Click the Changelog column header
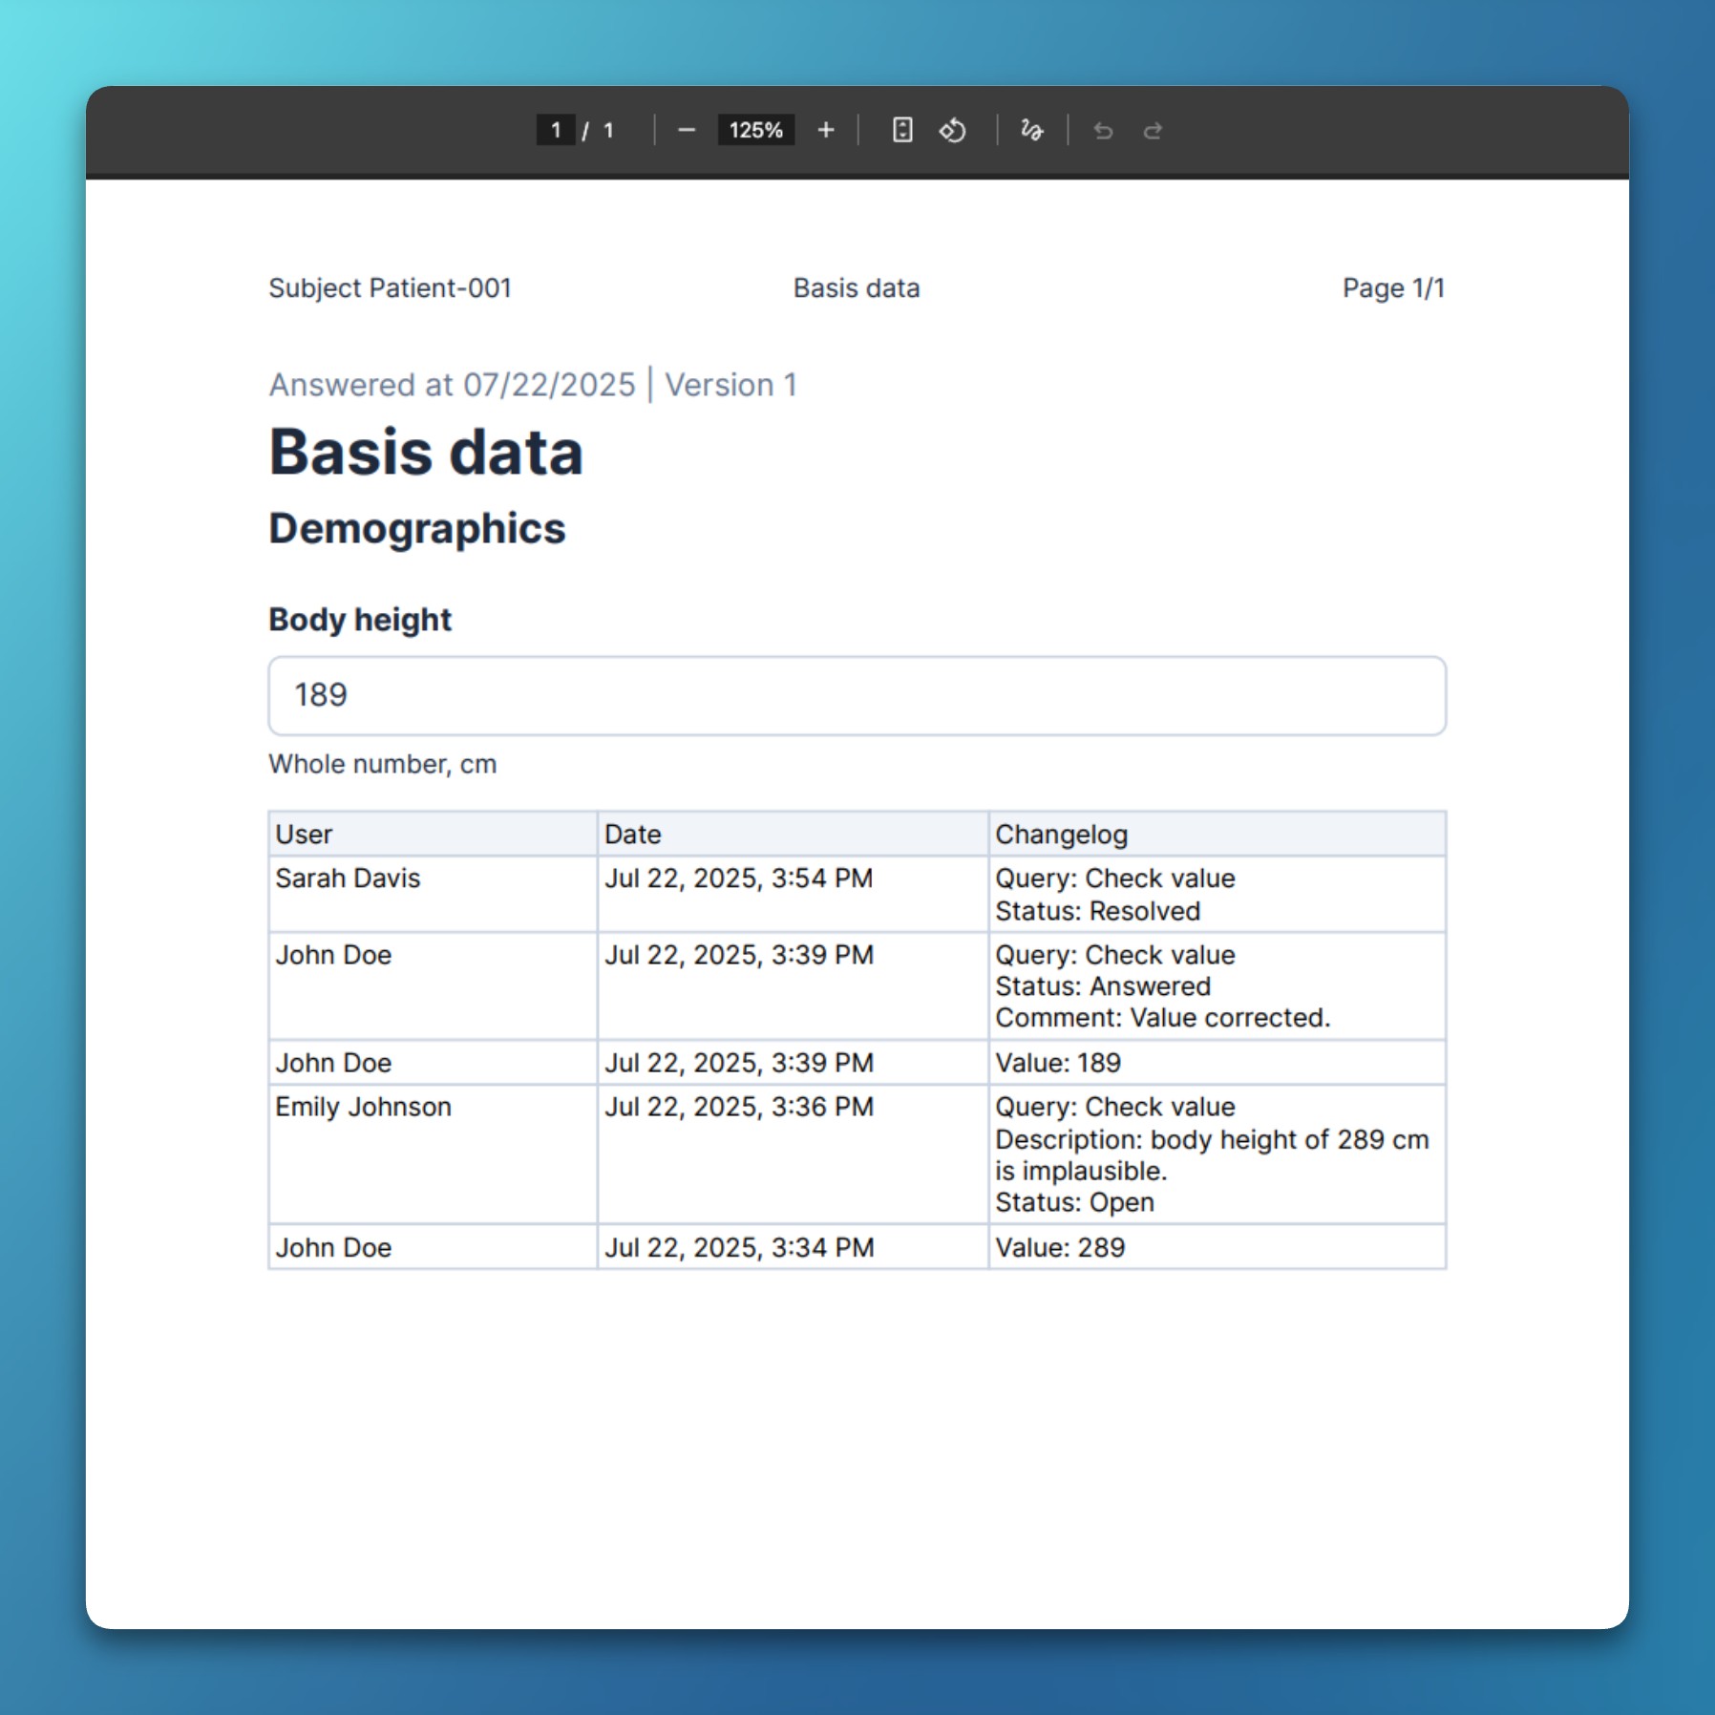Viewport: 1715px width, 1715px height. (x=1061, y=834)
